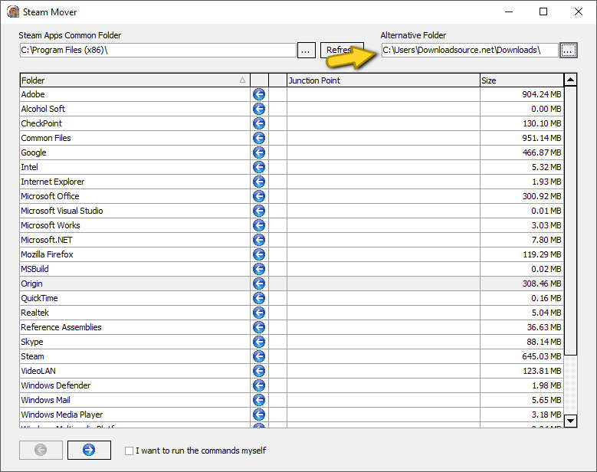Screen dimensions: 597x472
Task: Select the Origin folder name
Action: [31, 284]
